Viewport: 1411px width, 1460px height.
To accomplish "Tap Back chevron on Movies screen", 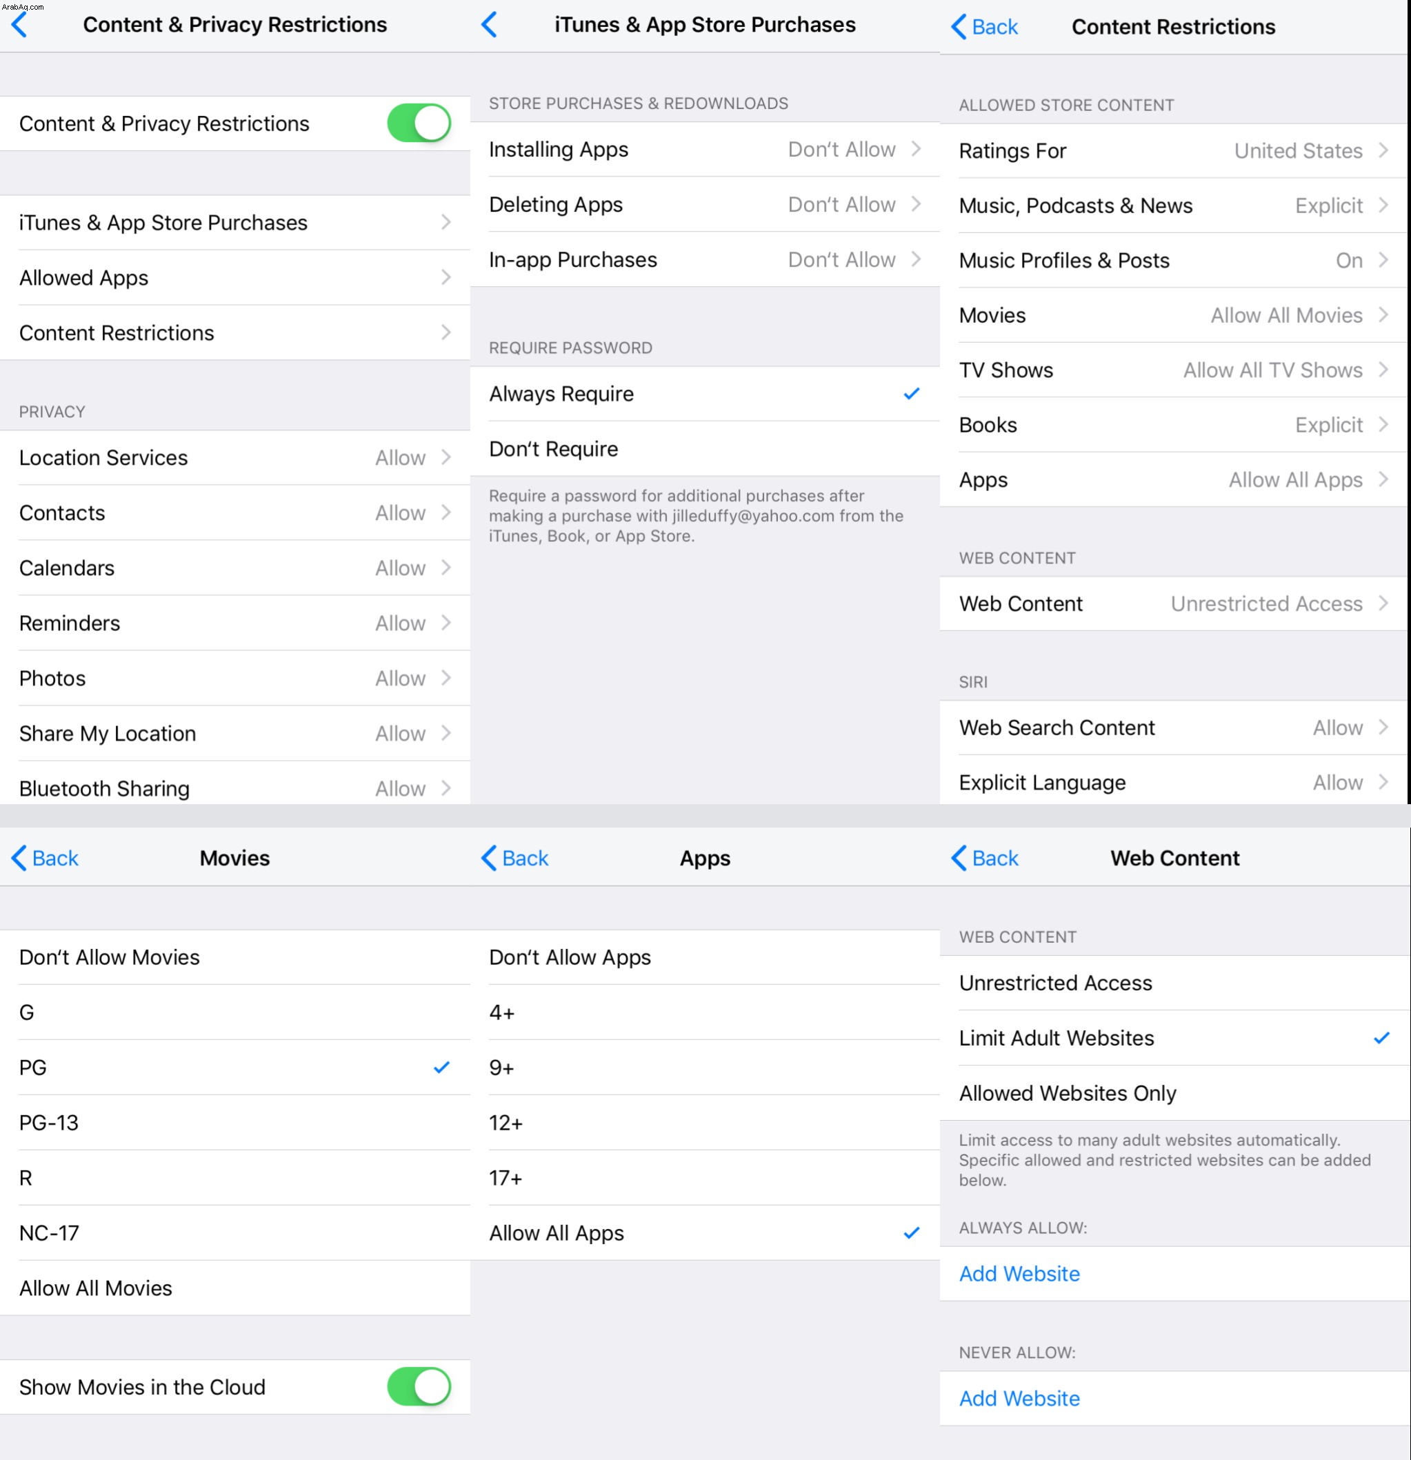I will coord(19,858).
